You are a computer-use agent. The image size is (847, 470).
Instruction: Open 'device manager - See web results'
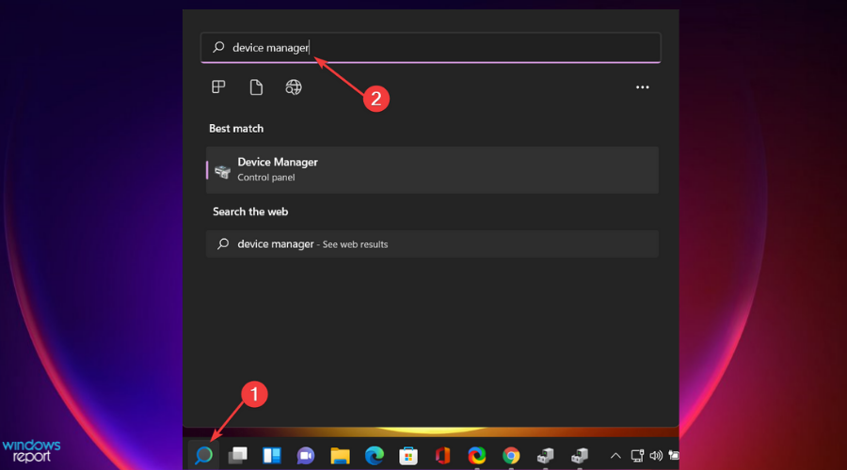click(432, 243)
